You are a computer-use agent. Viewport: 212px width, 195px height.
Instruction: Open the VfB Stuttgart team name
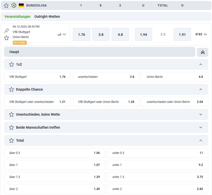(21, 32)
